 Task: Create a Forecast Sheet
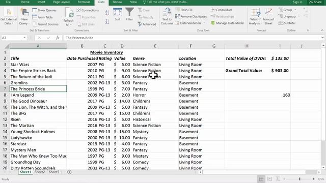(268, 17)
